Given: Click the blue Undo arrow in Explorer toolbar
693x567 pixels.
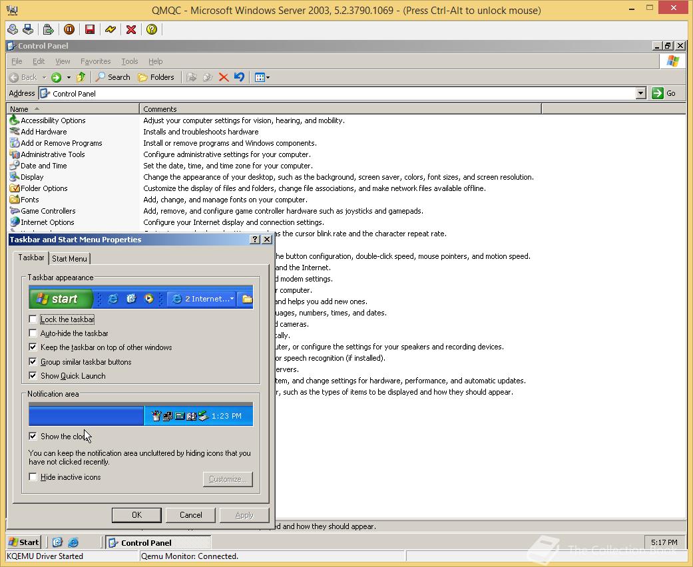Looking at the screenshot, I should tap(239, 77).
